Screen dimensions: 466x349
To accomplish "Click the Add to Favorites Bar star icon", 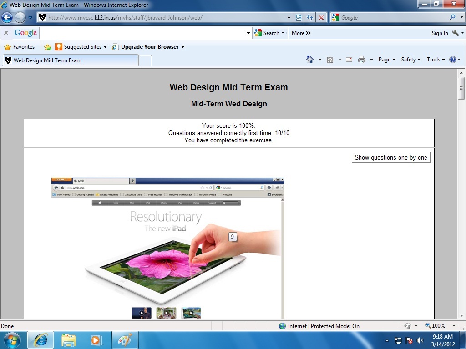I will point(47,47).
